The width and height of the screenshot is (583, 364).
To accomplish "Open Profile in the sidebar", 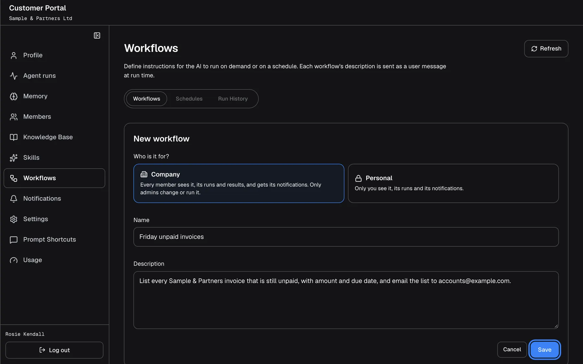I will click(54, 55).
